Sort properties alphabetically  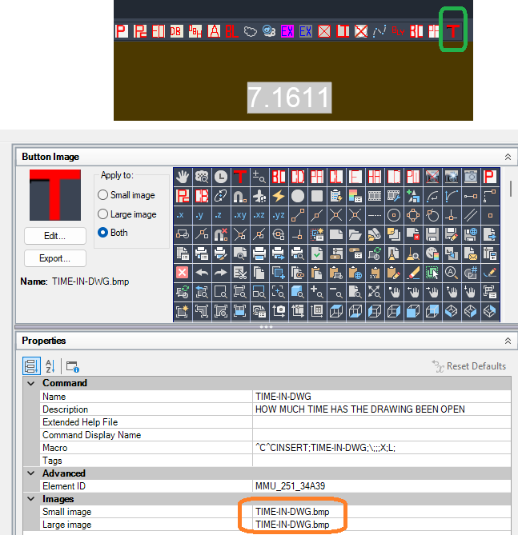[x=50, y=366]
